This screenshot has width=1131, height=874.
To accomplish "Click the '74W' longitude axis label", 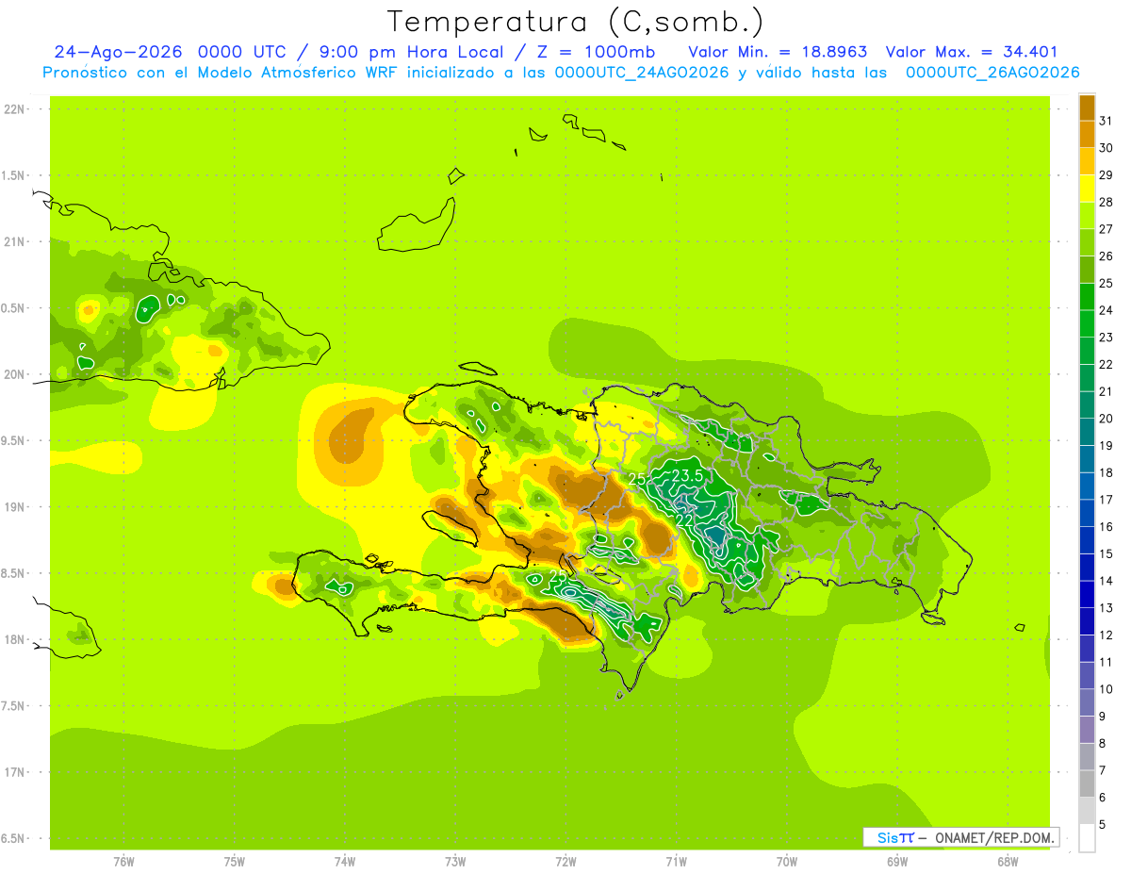I will [x=345, y=862].
